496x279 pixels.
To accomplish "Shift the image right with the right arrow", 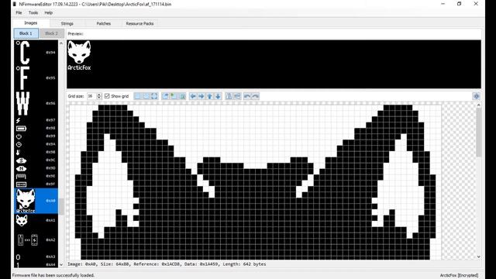I will point(201,96).
